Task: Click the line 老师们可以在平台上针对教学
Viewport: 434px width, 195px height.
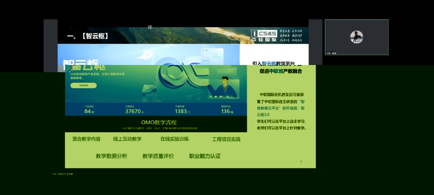Action: (x=281, y=128)
